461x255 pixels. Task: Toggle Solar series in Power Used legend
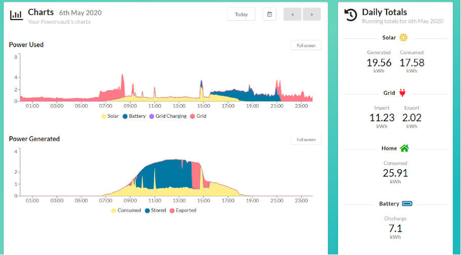coord(110,116)
